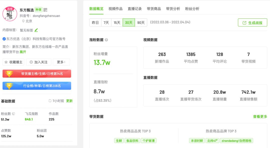Switch to the 粉丝分析 tab
Viewport: 270px width, 148px height.
point(192,9)
